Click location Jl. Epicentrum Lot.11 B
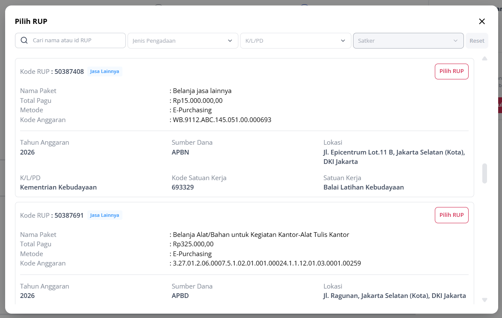Screen dimensions: 502x318 394,157
